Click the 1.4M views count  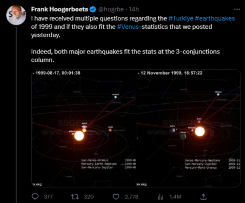[175, 197]
